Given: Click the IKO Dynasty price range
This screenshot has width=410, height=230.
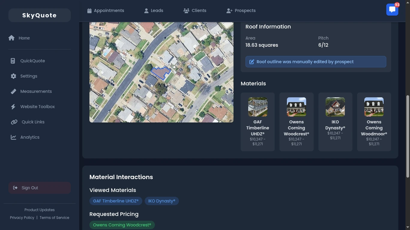Looking at the screenshot, I should tap(335, 136).
